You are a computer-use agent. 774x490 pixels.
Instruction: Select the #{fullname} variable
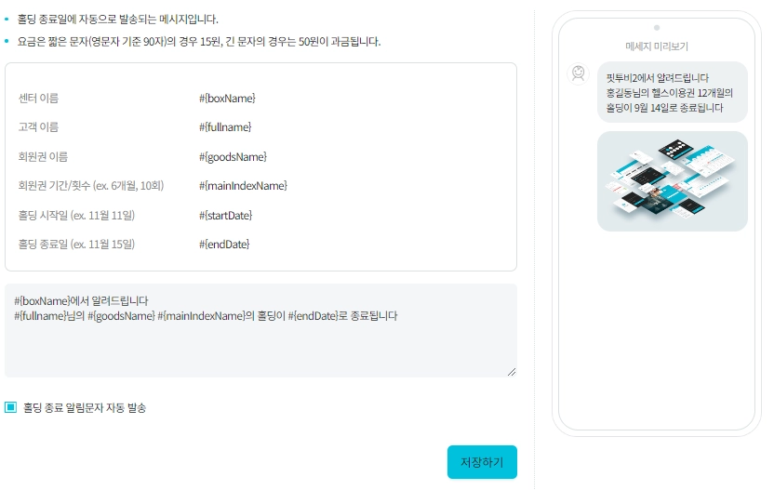tap(225, 127)
